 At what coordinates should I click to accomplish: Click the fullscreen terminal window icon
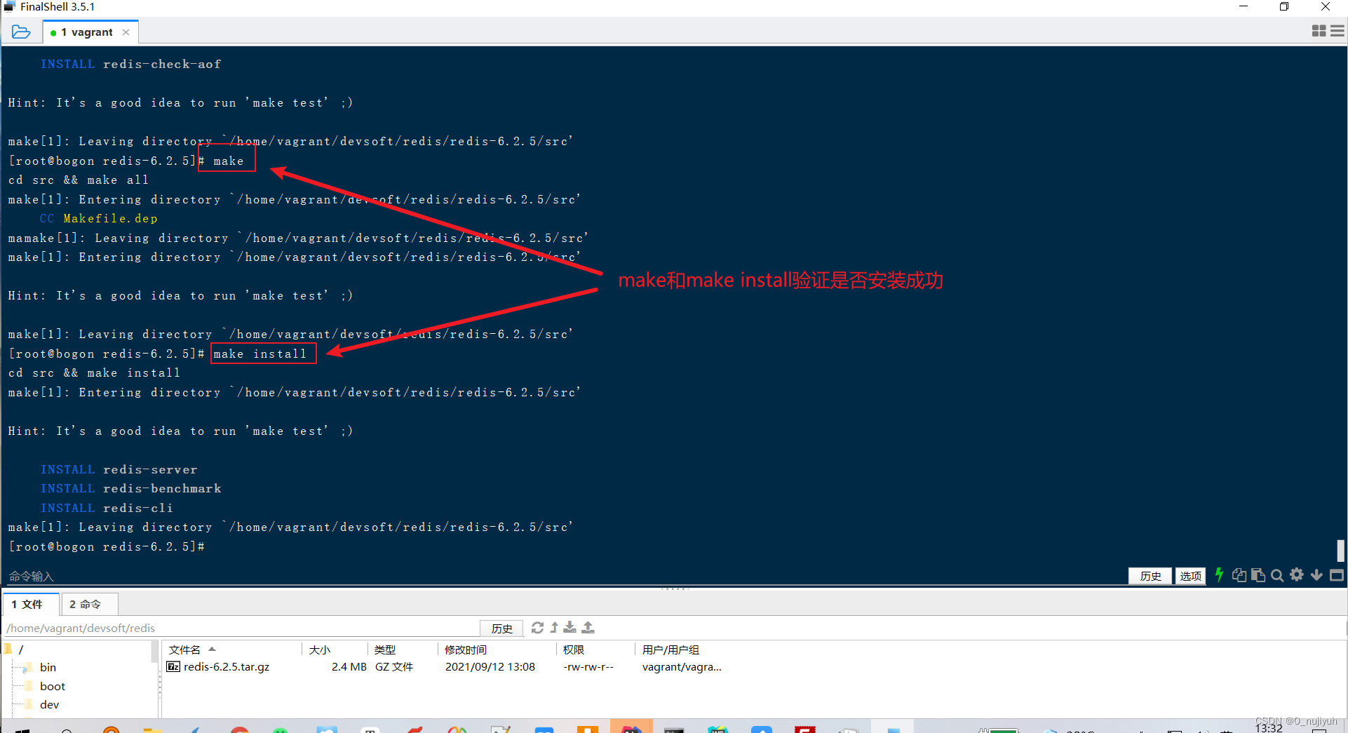(x=1337, y=575)
